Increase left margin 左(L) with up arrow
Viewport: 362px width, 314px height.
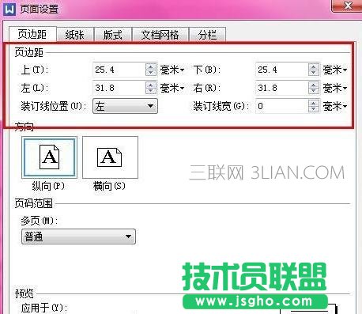(151, 85)
